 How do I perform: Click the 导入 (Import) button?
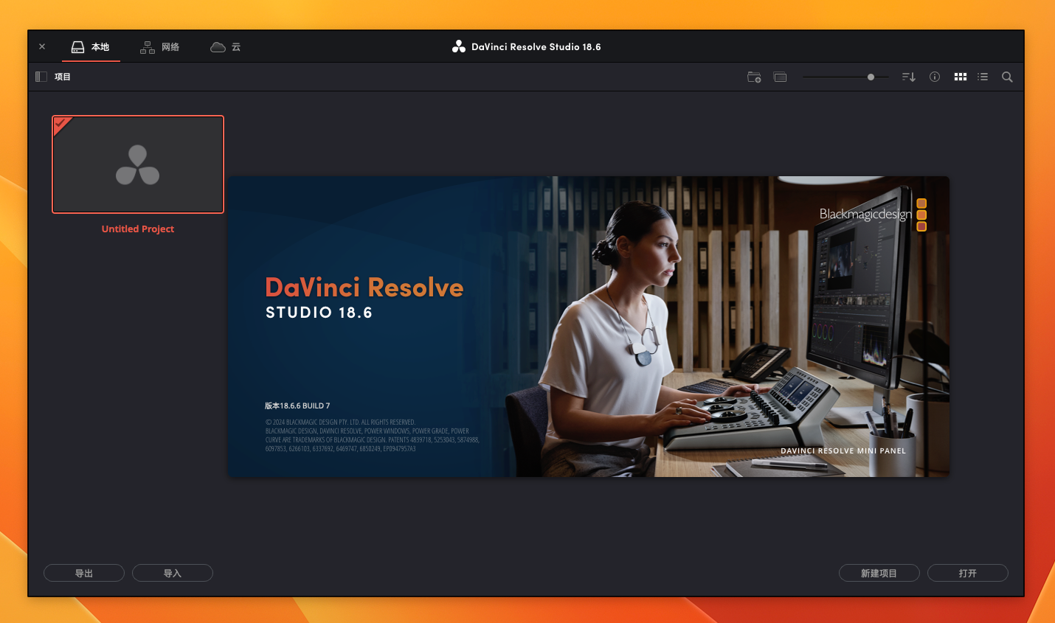pos(173,573)
